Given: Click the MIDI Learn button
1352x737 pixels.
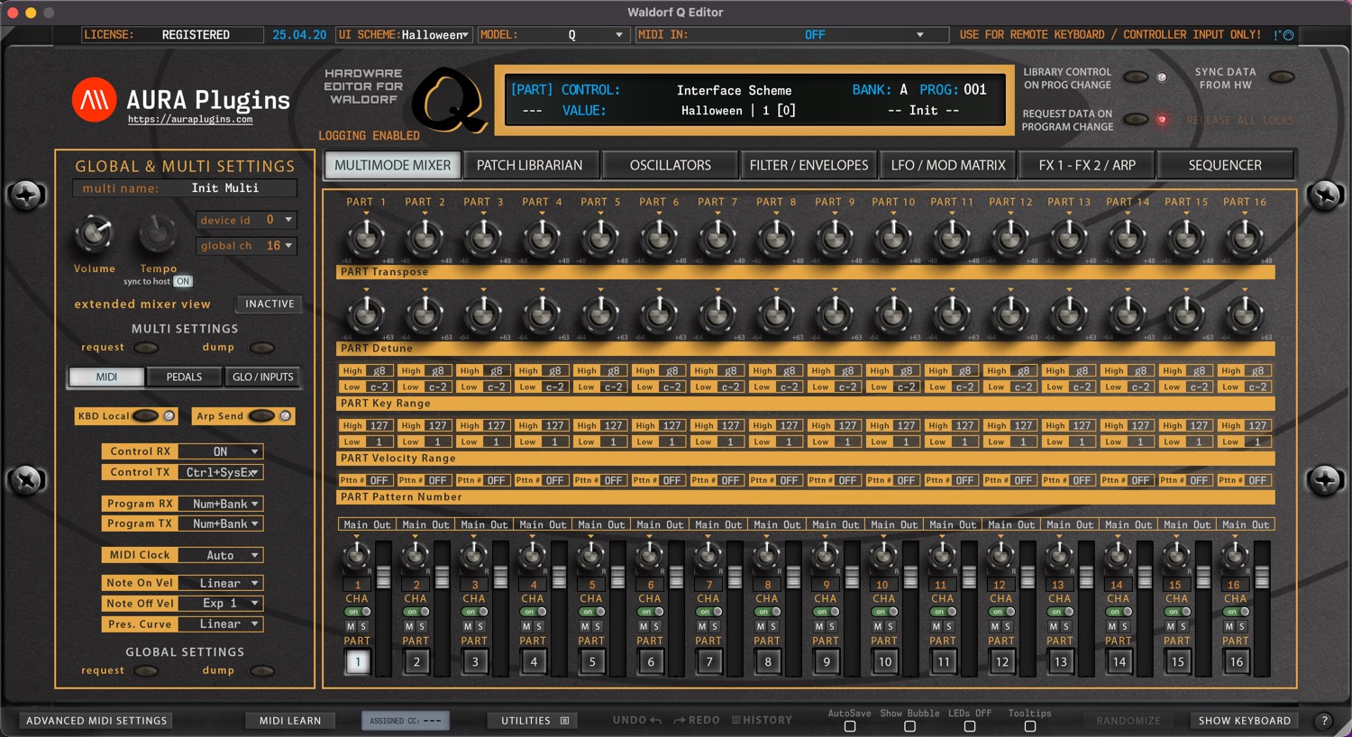Looking at the screenshot, I should [x=290, y=721].
